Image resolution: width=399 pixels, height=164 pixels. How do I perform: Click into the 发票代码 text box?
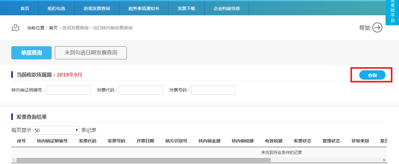(141, 90)
